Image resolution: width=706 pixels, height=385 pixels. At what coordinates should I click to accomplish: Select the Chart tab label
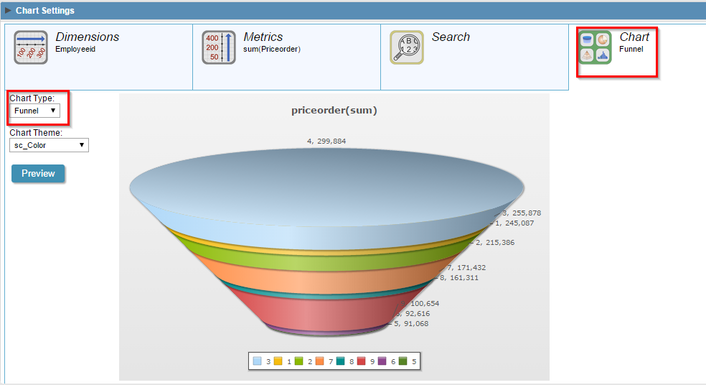(x=634, y=37)
